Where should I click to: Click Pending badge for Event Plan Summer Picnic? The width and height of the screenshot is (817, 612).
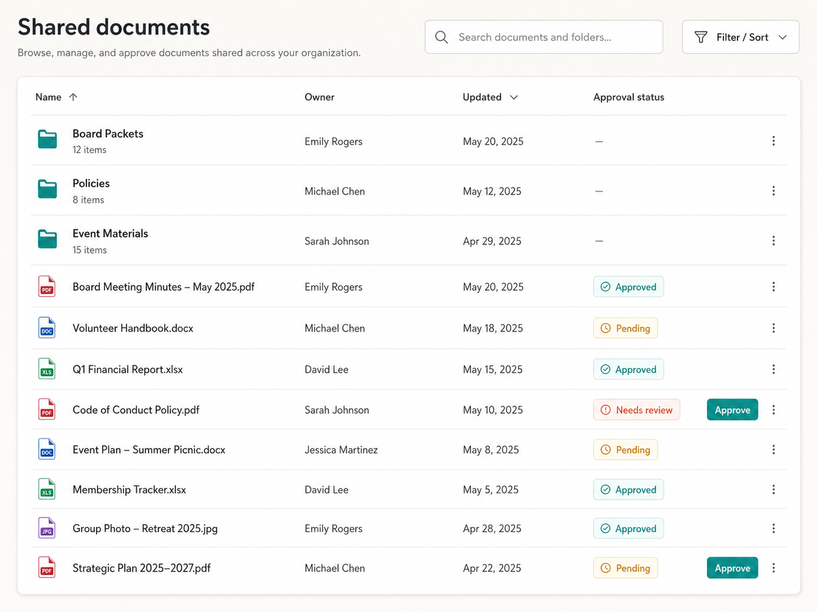625,450
